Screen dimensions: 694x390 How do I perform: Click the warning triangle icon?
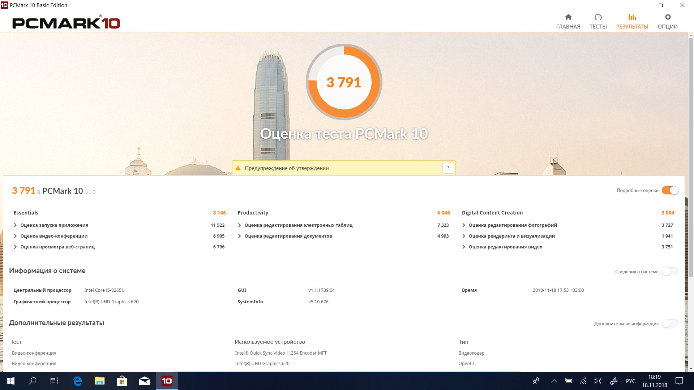point(238,168)
